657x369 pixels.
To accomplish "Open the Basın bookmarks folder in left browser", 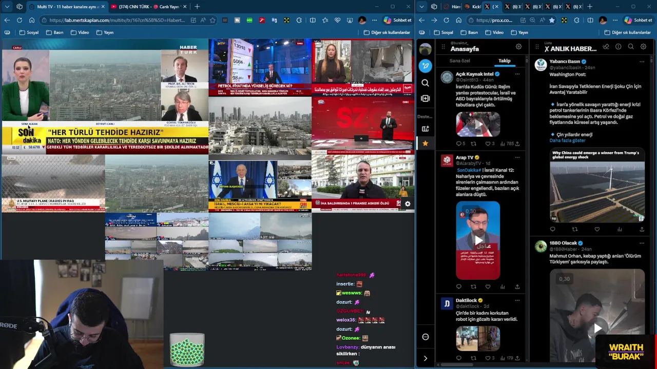I will 55,32.
